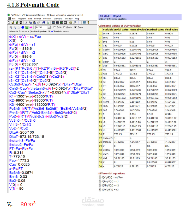Open the Window menu
Image resolution: width=186 pixels, height=211 pixels.
point(69,18)
